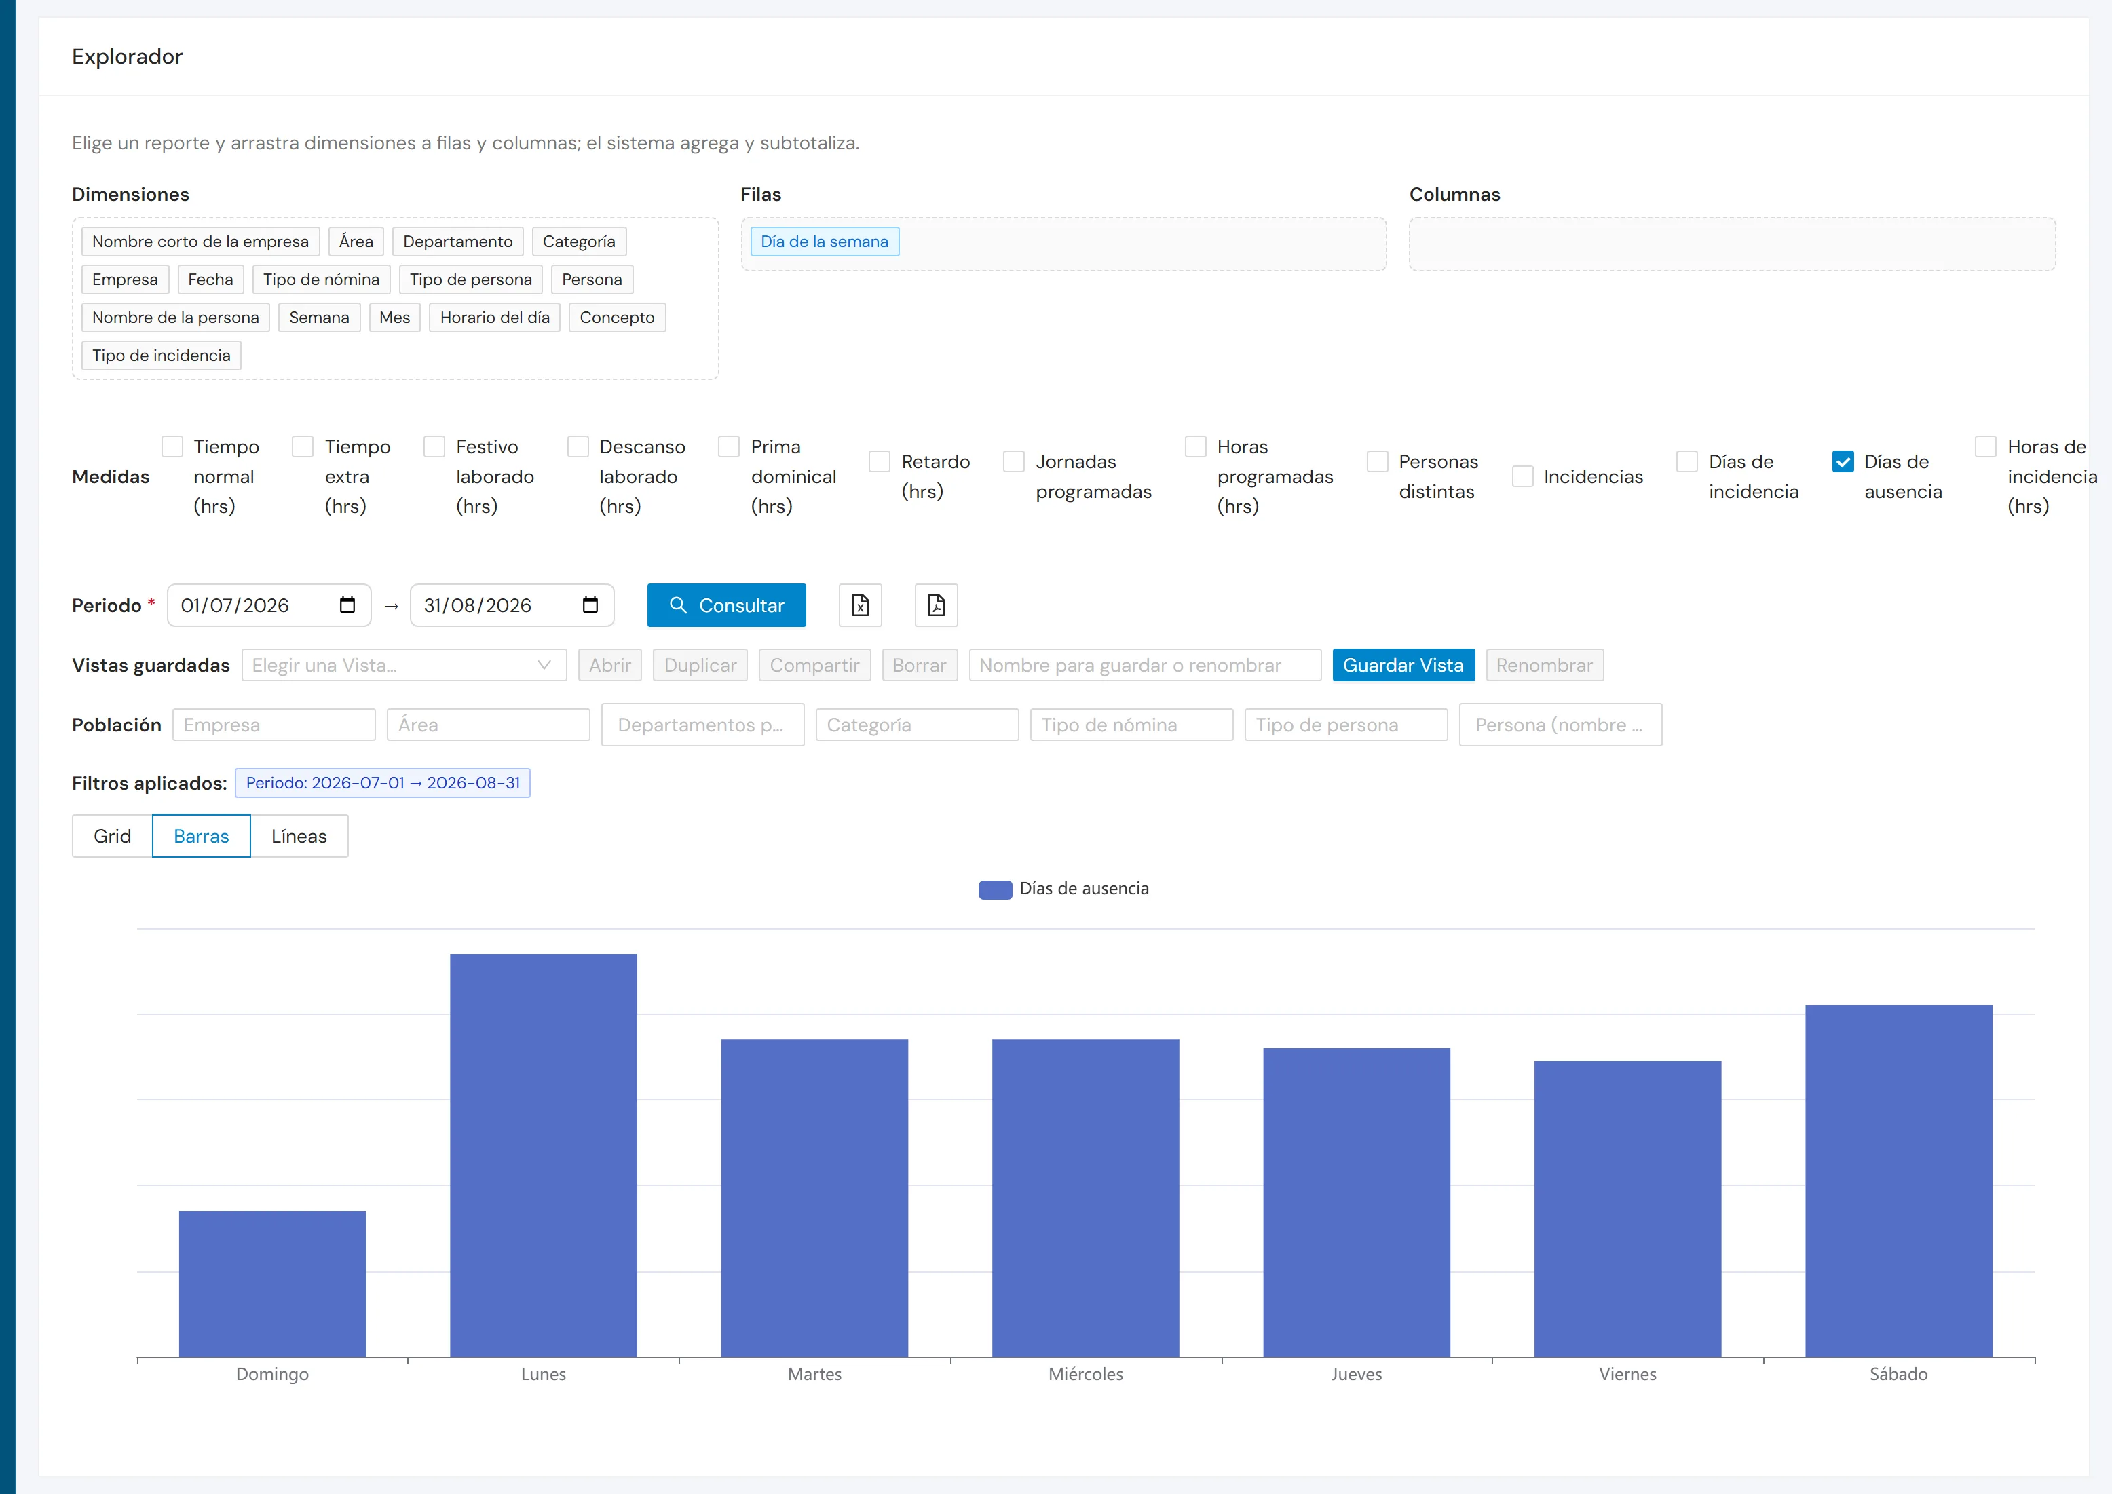This screenshot has width=2112, height=1494.
Task: Click Duplicar saved view button
Action: (700, 665)
